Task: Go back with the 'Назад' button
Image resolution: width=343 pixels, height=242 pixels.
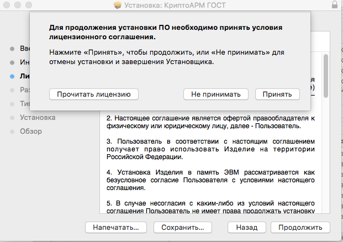Action: (247, 227)
